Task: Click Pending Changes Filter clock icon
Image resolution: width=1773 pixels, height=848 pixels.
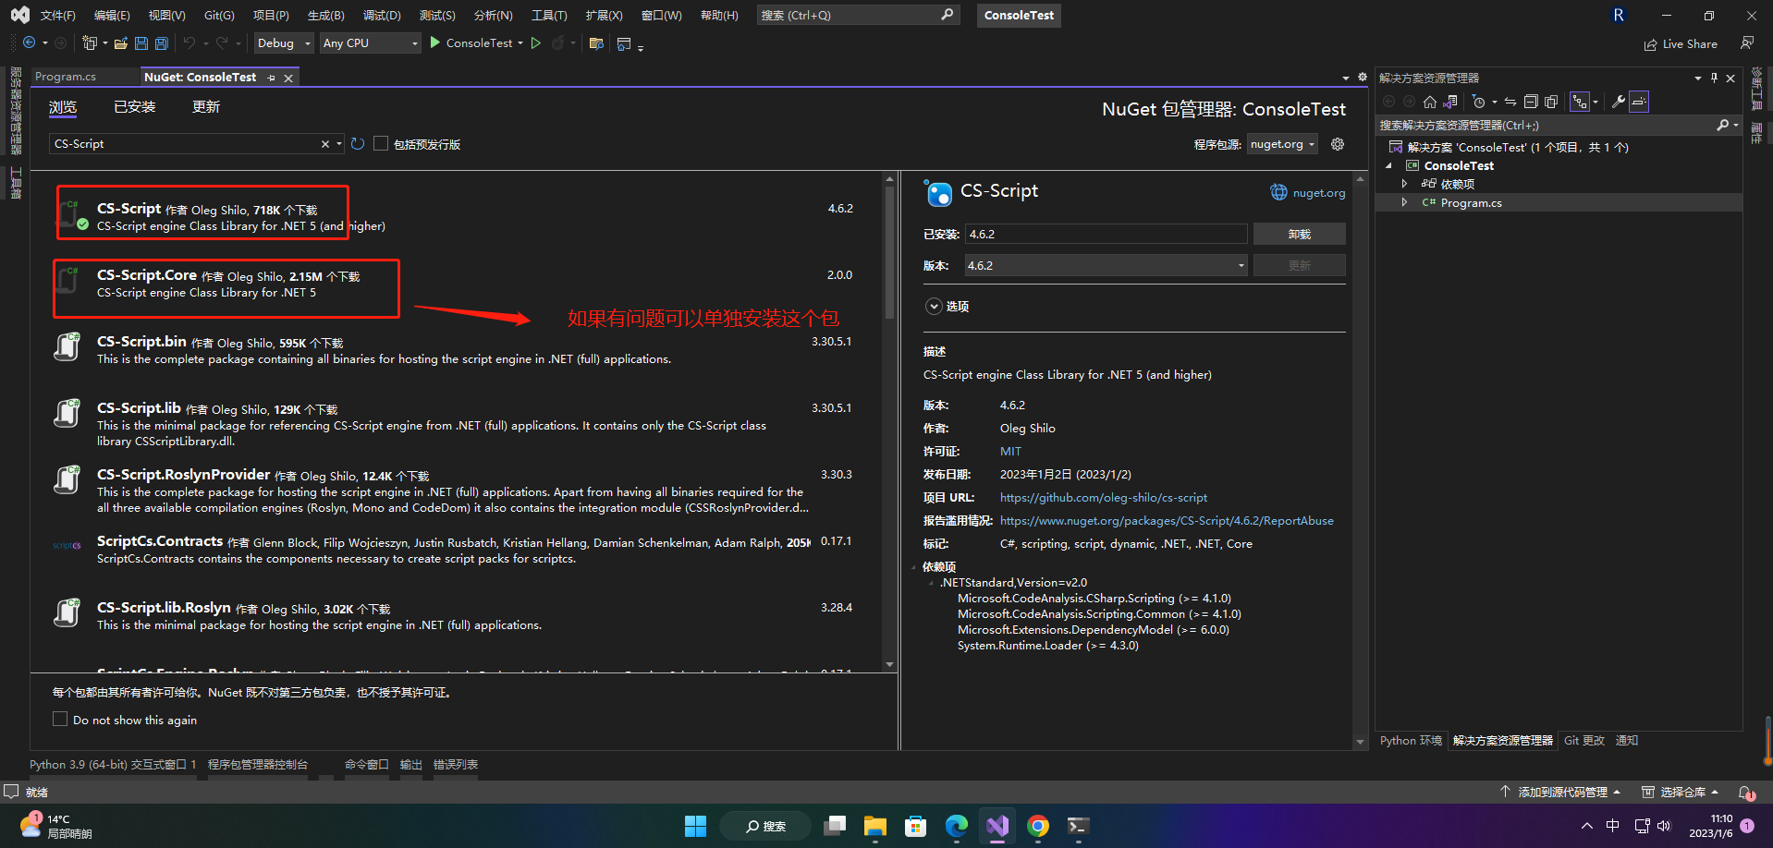Action: point(1479,102)
